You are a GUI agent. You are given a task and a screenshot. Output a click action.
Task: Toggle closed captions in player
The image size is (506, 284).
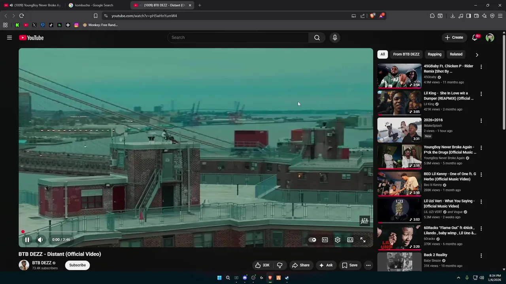[x=325, y=239]
